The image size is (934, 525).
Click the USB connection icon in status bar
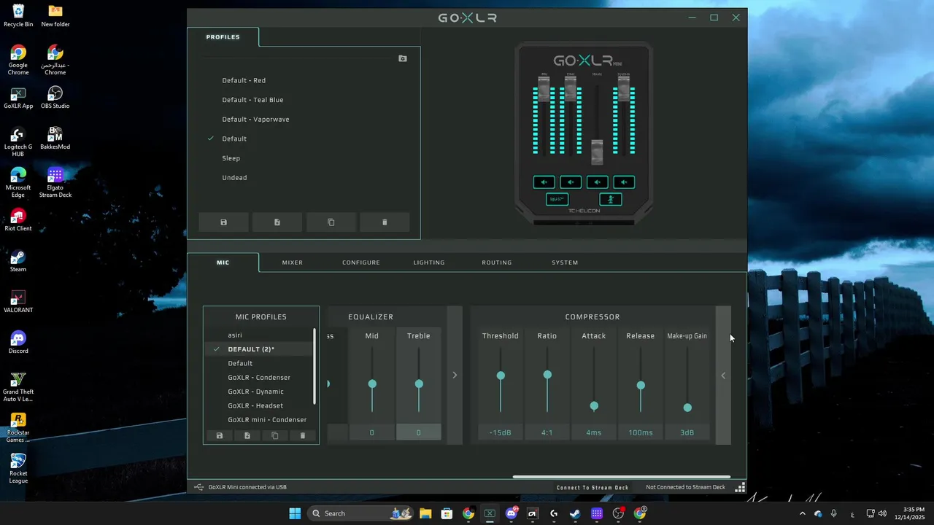(x=199, y=487)
